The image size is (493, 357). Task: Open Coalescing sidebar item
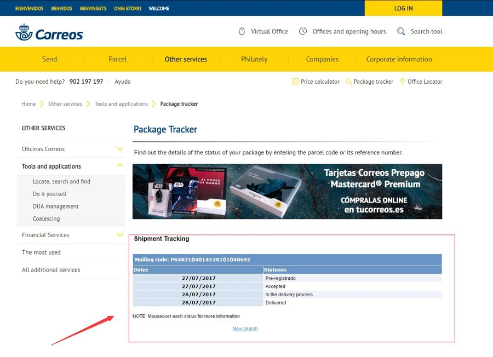pyautogui.click(x=46, y=218)
